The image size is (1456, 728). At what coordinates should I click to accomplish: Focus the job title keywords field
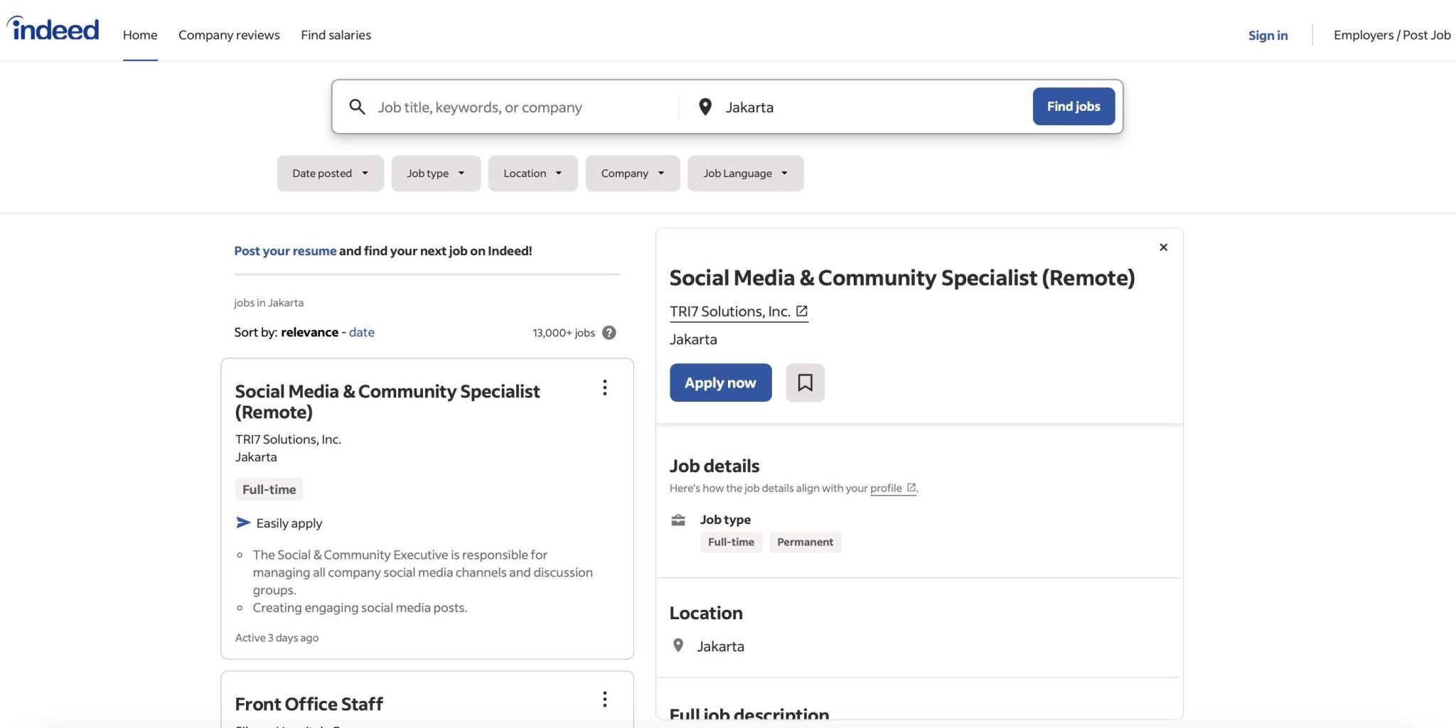pos(523,107)
